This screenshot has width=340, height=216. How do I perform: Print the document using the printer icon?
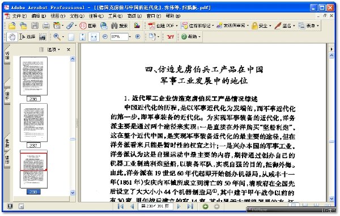tap(46, 26)
